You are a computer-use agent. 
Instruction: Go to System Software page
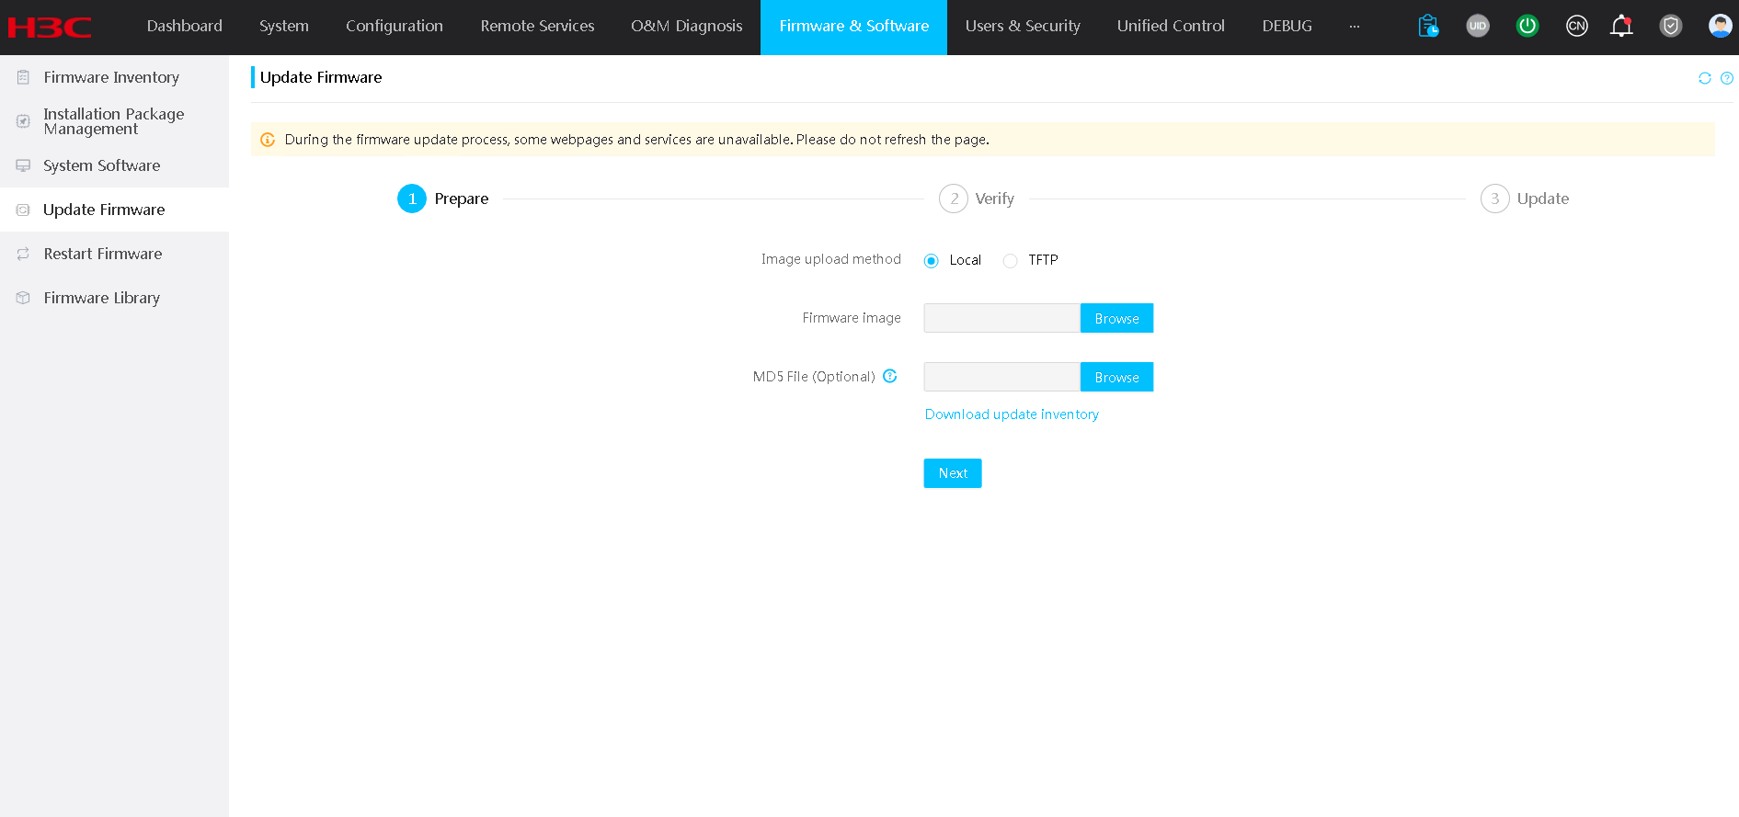pyautogui.click(x=114, y=165)
